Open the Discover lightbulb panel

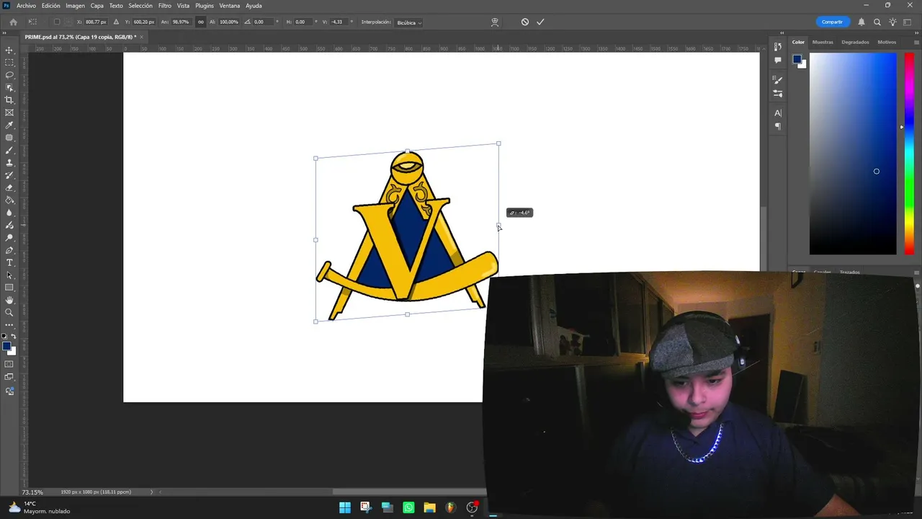[x=893, y=22]
